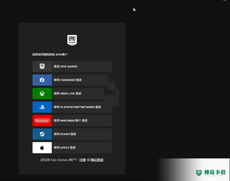Click the Epic Games shield logo at top
This screenshot has width=230, height=181.
pyautogui.click(x=72, y=40)
